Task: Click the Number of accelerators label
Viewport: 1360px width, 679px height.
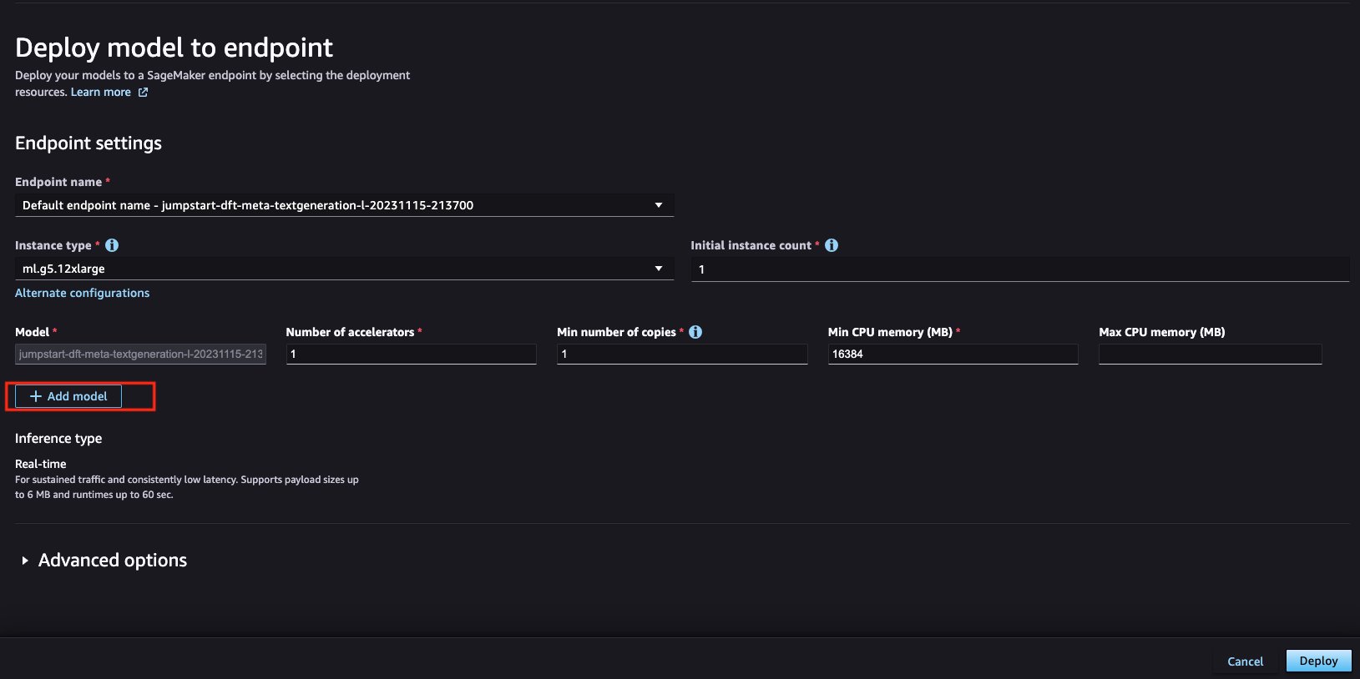Action: tap(351, 332)
